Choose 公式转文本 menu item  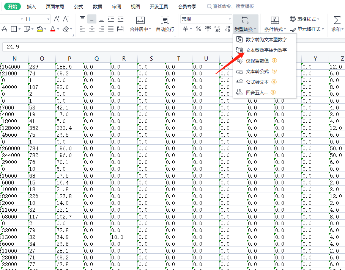coord(265,82)
